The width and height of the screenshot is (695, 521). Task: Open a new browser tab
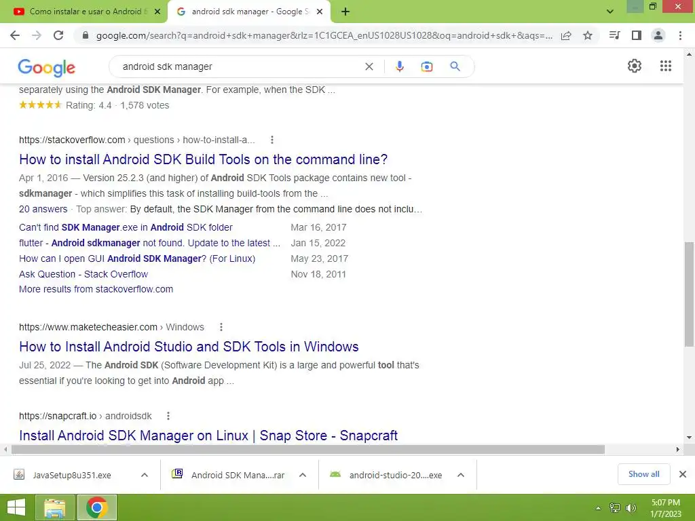[345, 12]
